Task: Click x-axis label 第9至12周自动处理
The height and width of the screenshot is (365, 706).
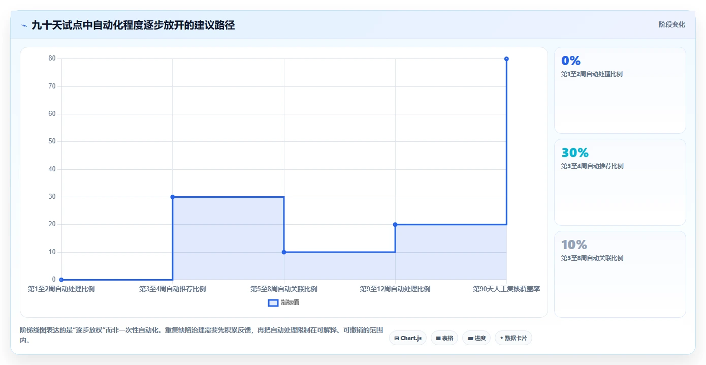Action: click(x=395, y=289)
